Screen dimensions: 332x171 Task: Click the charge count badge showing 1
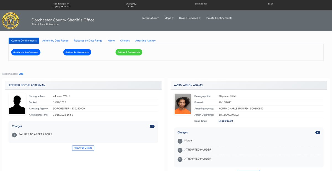point(152,126)
